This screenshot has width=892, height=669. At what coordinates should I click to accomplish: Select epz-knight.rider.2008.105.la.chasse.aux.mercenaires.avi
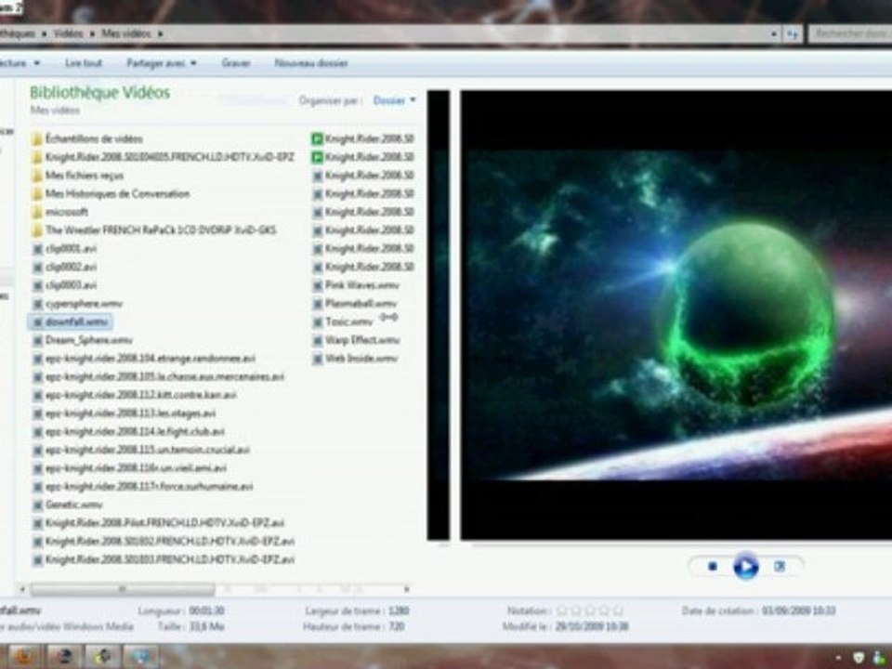click(164, 376)
